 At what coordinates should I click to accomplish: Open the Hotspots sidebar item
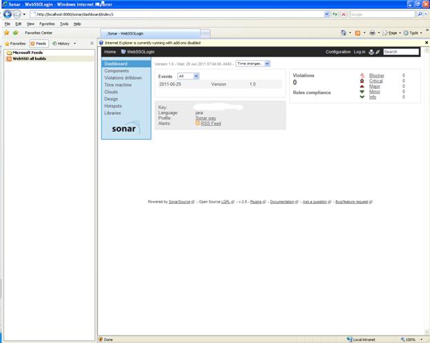tap(113, 106)
